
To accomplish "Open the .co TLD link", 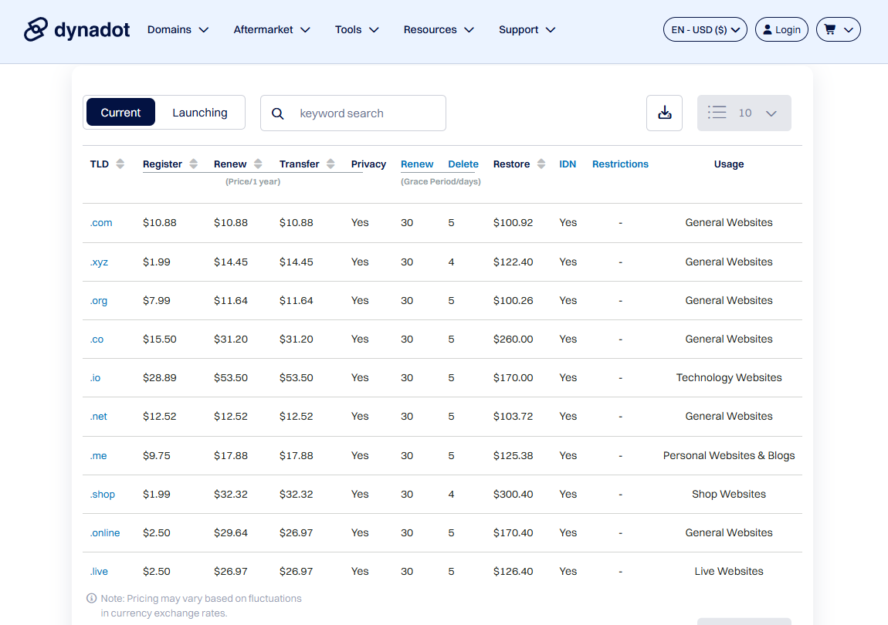I will tap(97, 339).
